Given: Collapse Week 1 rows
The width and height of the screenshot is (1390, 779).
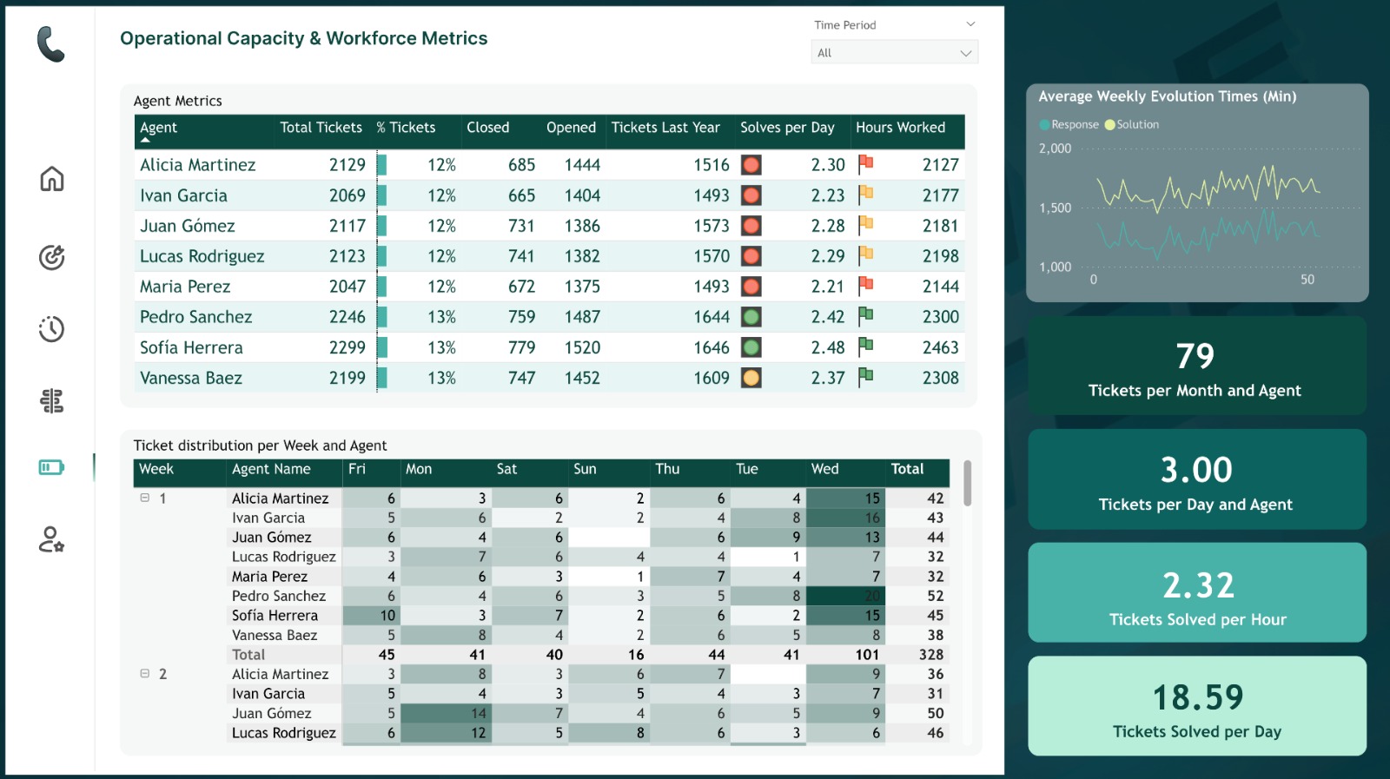Looking at the screenshot, I should 145,498.
